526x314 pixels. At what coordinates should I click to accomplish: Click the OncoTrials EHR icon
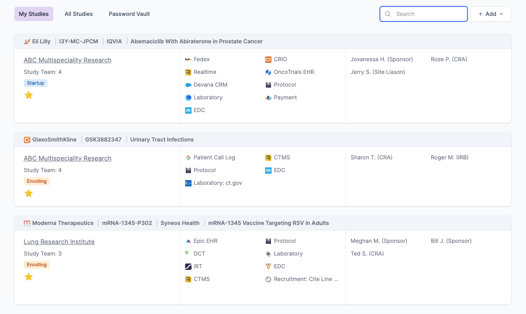pyautogui.click(x=268, y=72)
